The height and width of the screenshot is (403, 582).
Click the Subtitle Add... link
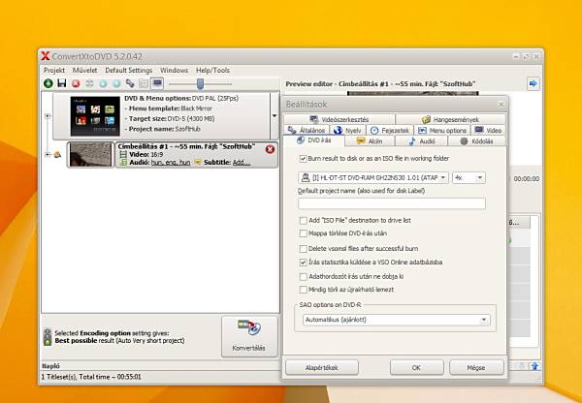[242, 163]
